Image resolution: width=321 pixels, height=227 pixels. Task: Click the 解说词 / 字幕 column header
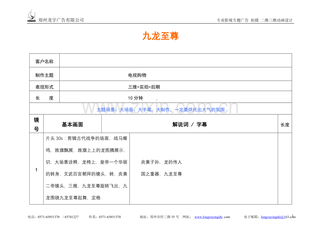(189, 124)
